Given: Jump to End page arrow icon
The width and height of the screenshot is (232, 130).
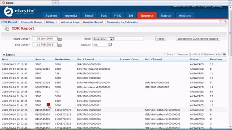Looking at the screenshot, I should click(x=225, y=55).
